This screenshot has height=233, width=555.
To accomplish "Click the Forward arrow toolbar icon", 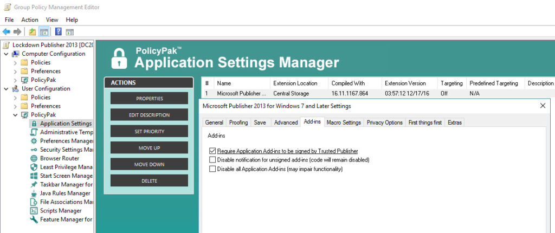I will pyautogui.click(x=17, y=32).
